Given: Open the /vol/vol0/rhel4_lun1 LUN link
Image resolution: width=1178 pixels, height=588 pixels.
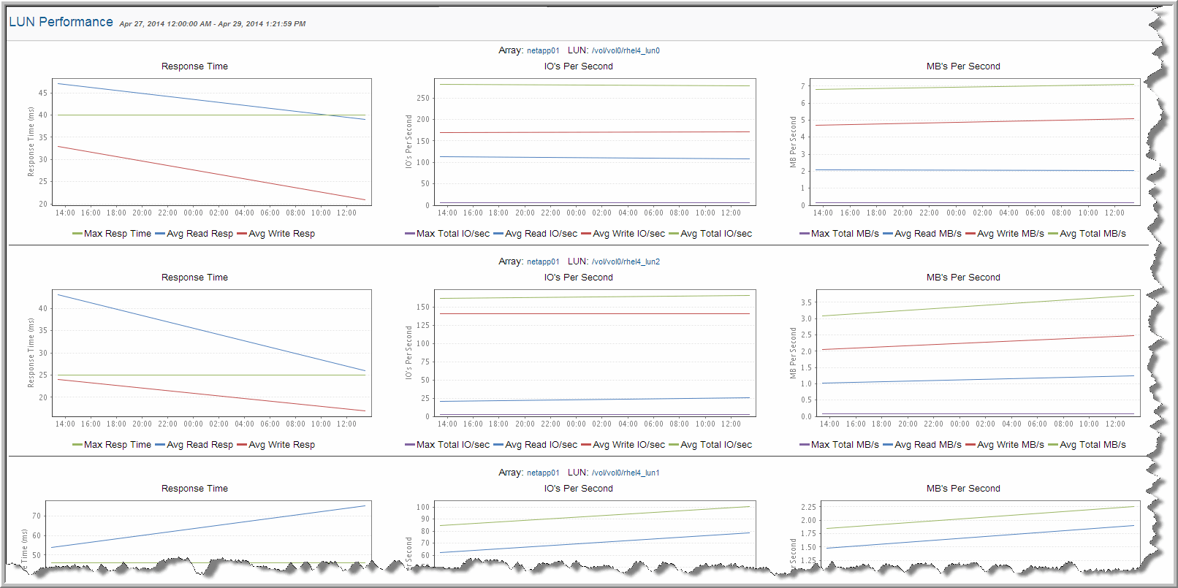Looking at the screenshot, I should click(625, 473).
